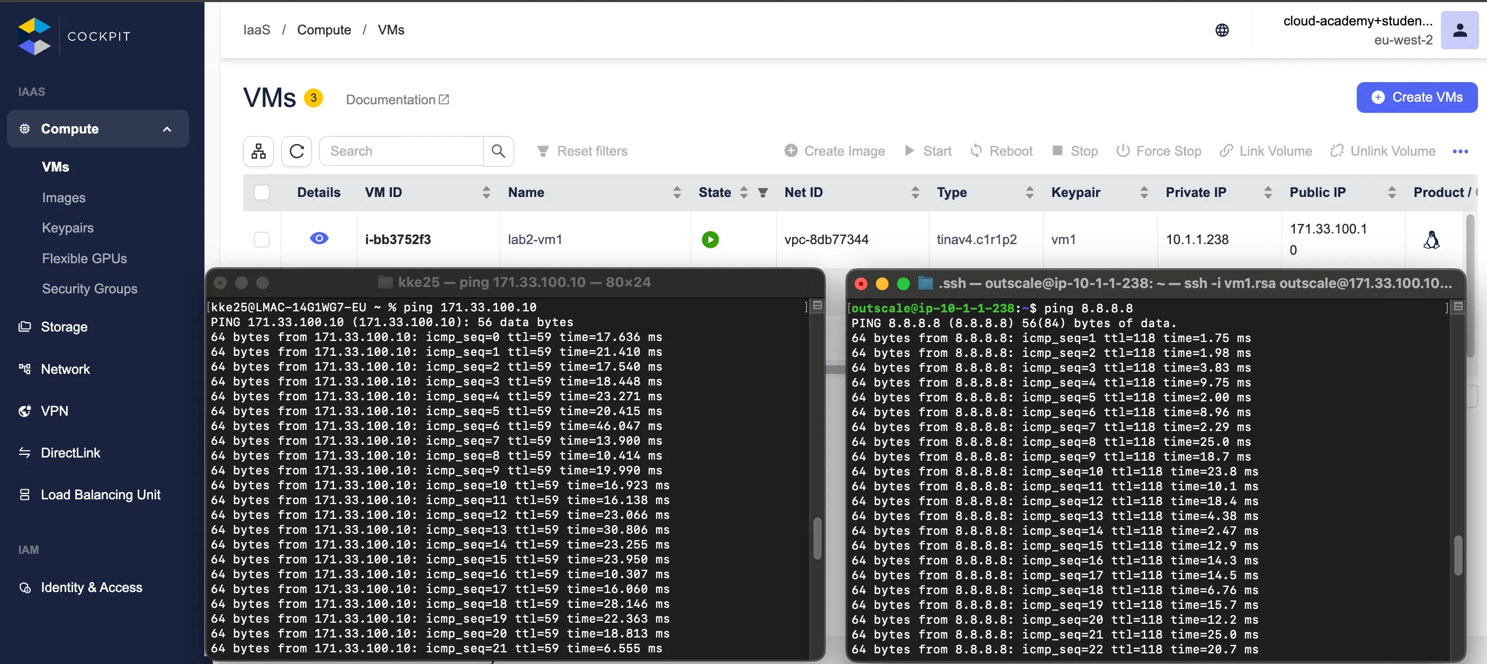This screenshot has height=664, width=1487.
Task: Click the search magnifier icon
Action: click(x=498, y=151)
